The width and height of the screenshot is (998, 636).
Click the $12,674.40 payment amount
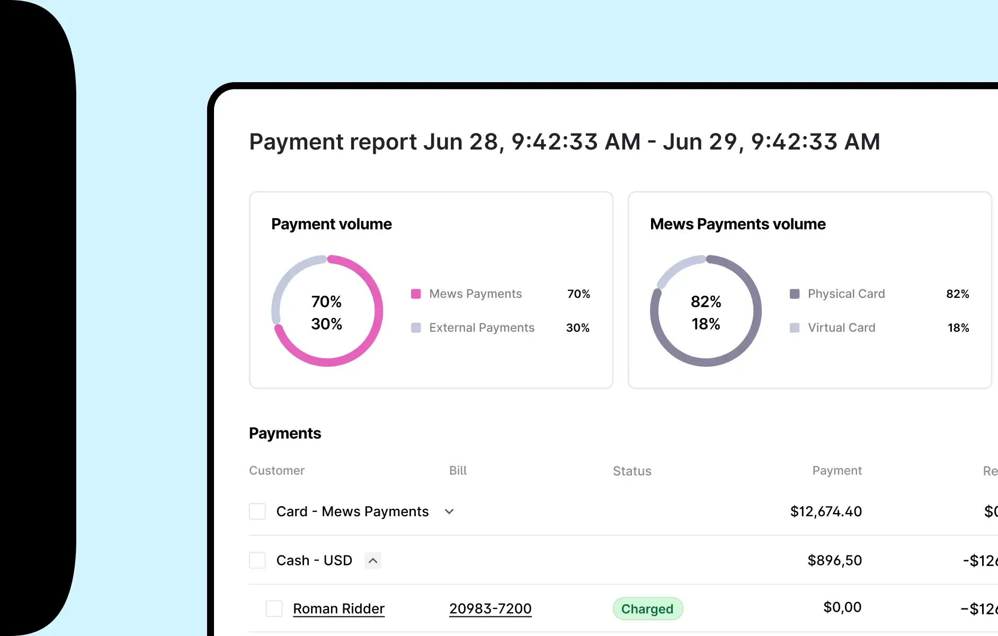click(x=826, y=511)
